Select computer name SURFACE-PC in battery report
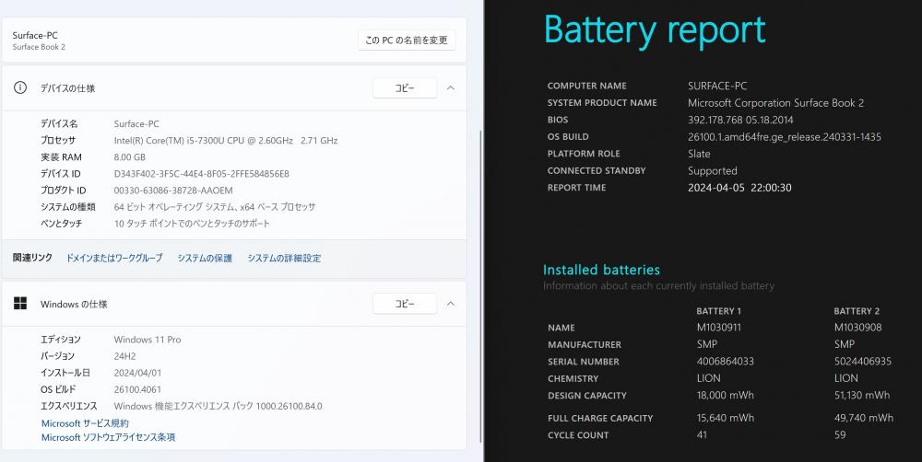The image size is (922, 462). point(717,86)
